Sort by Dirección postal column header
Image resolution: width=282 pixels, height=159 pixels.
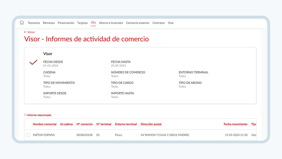coord(151,124)
